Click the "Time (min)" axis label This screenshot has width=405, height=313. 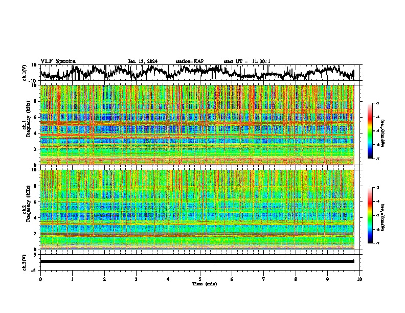point(205,284)
